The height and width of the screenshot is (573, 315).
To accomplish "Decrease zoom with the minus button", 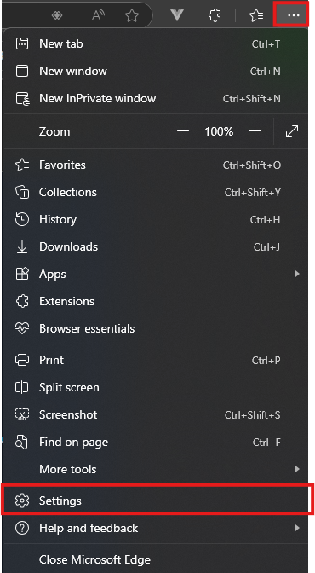I will tap(183, 131).
